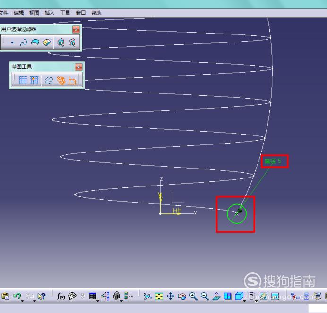Image resolution: width=327 pixels, height=313 pixels.
Task: Activate the What's This help pointer
Action: pyautogui.click(x=41, y=296)
